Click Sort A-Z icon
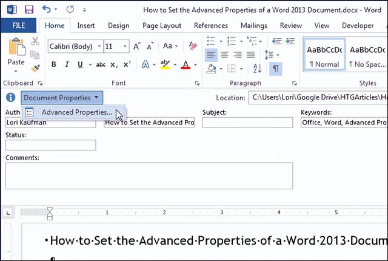Image resolution: width=388 pixels, height=261 pixels. [x=257, y=69]
